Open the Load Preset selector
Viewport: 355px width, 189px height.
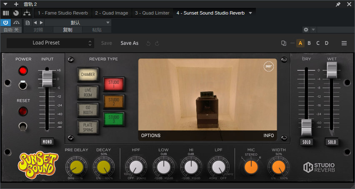coord(50,43)
